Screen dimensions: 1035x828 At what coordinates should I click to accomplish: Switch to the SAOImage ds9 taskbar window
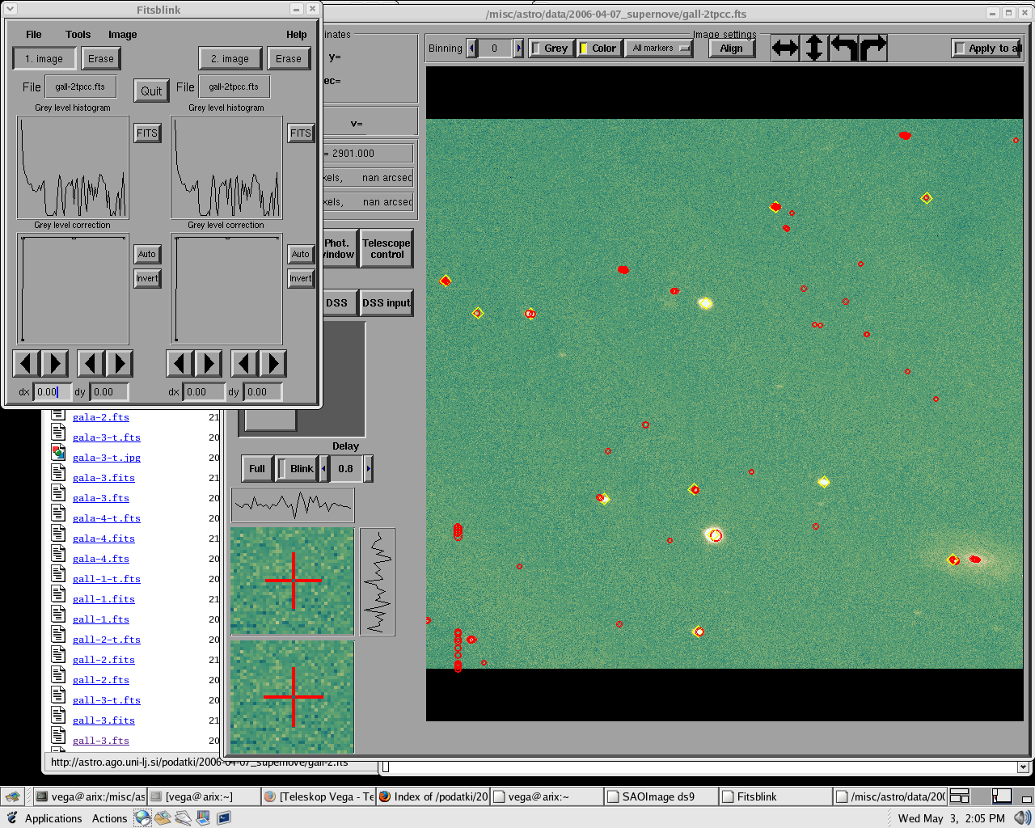[661, 796]
